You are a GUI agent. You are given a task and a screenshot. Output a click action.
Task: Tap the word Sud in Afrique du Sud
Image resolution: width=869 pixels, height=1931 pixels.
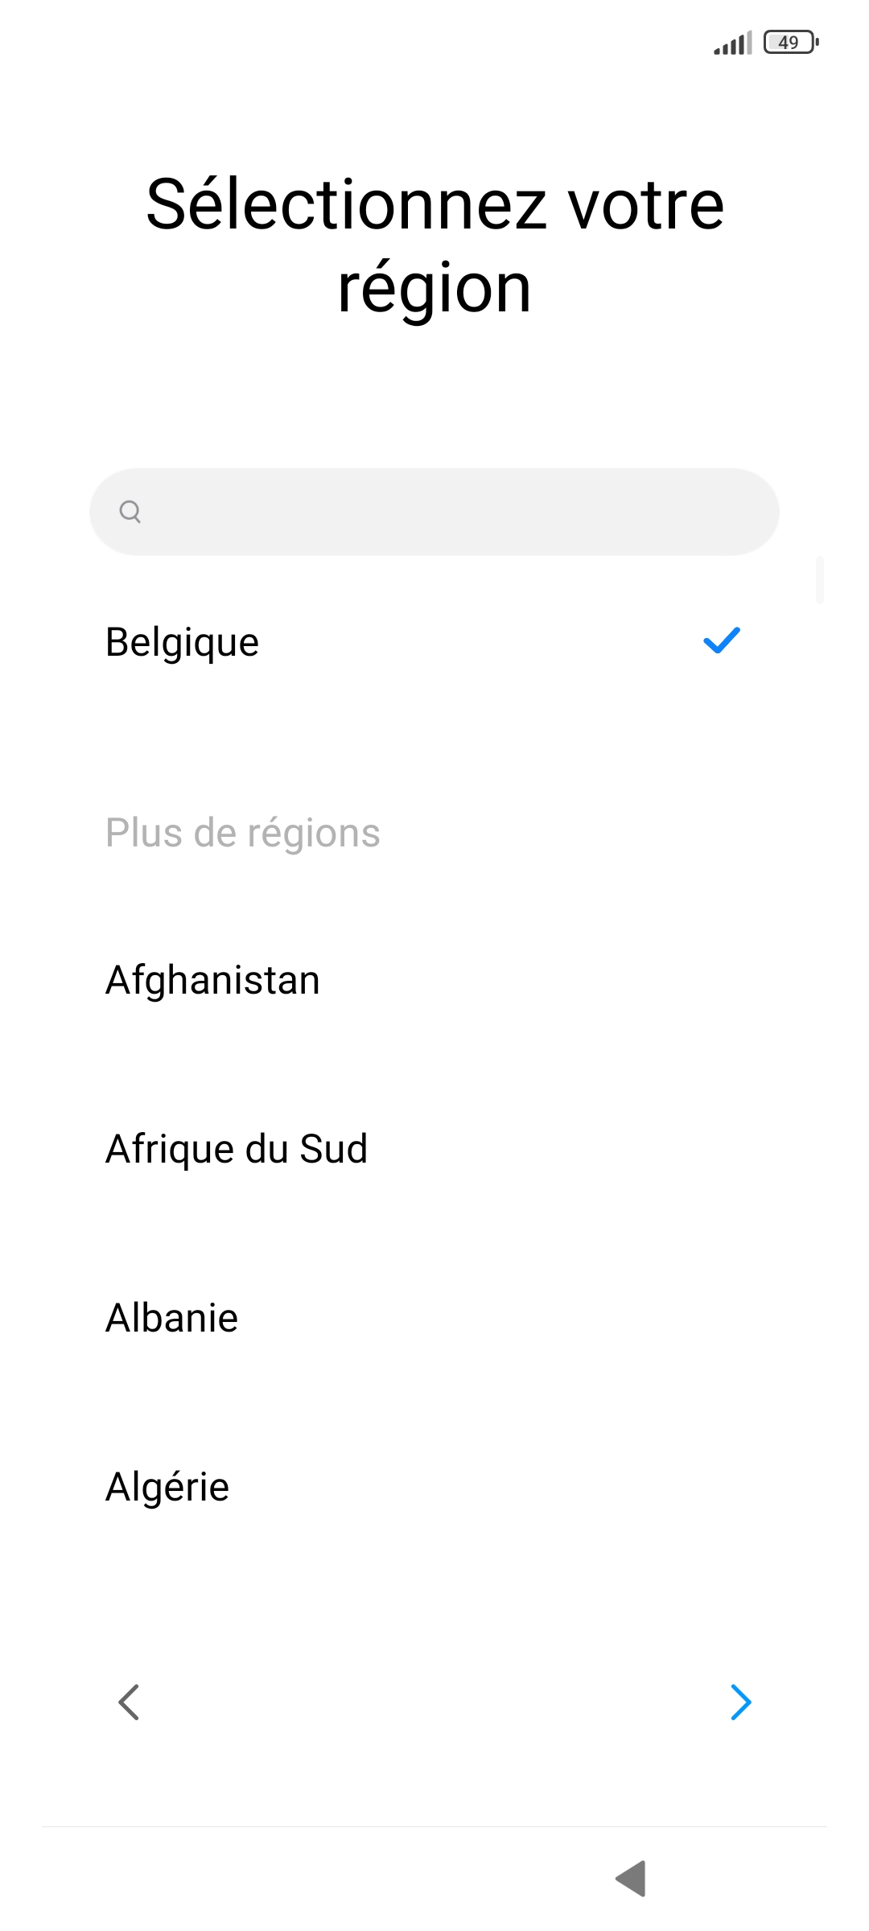(x=333, y=1149)
